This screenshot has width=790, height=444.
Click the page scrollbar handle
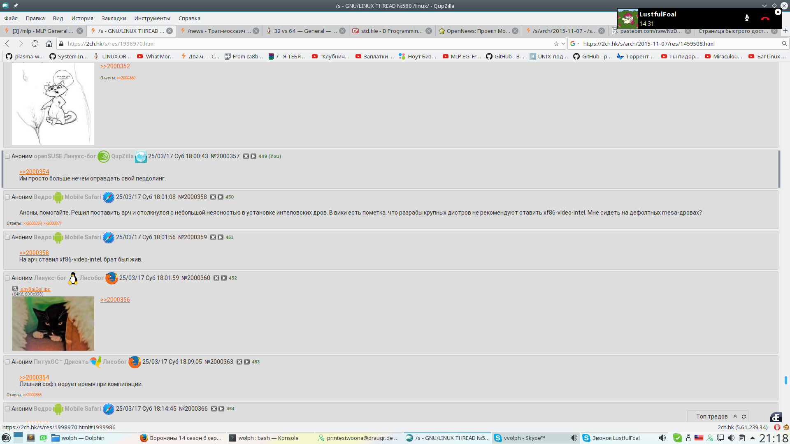click(x=785, y=380)
